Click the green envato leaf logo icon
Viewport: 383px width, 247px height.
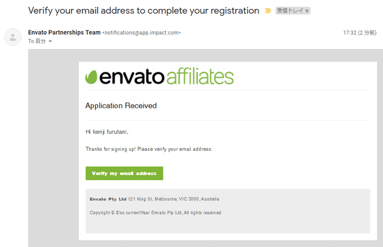[91, 77]
